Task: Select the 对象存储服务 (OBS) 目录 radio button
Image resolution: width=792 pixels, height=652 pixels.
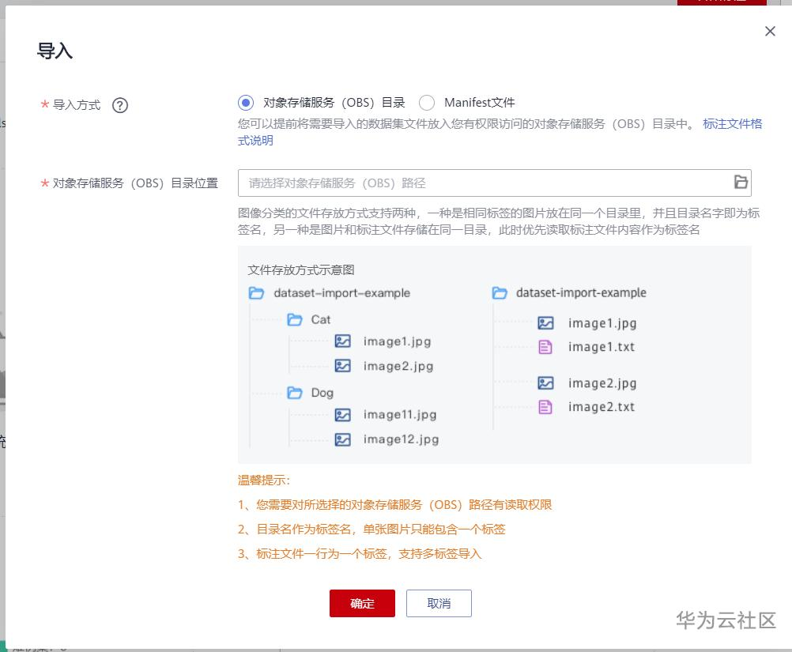Action: point(245,102)
